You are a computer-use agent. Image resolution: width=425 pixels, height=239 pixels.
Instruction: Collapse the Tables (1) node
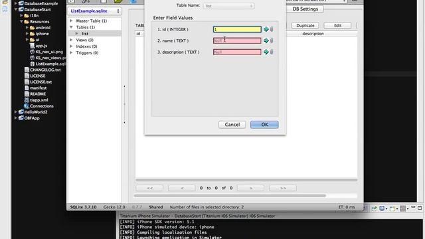click(71, 27)
